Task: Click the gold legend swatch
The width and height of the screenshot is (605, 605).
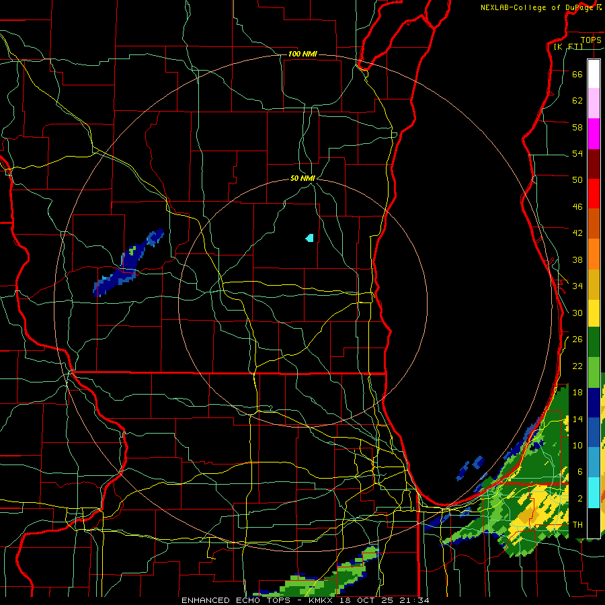Action: coord(594,284)
